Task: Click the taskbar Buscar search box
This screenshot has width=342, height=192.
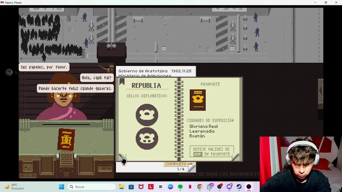Action: (x=92, y=187)
